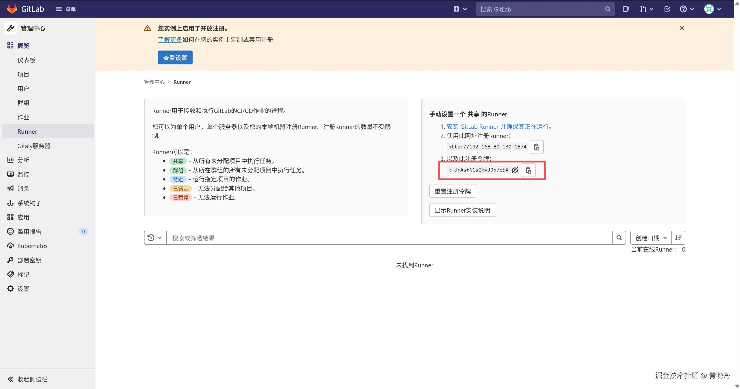740x389 pixels.
Task: Click the search magnifier button for runners
Action: (619, 238)
